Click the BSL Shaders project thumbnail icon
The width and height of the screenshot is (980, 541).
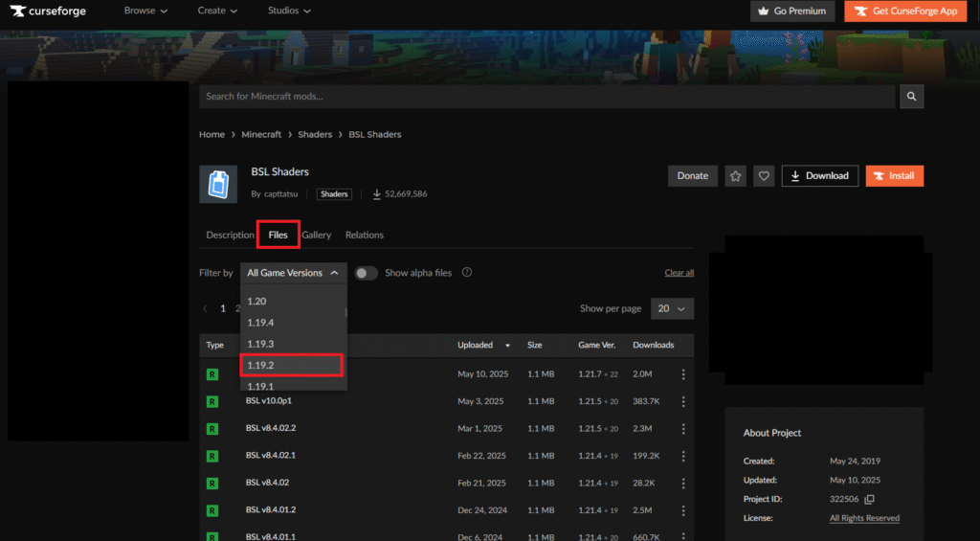point(218,184)
